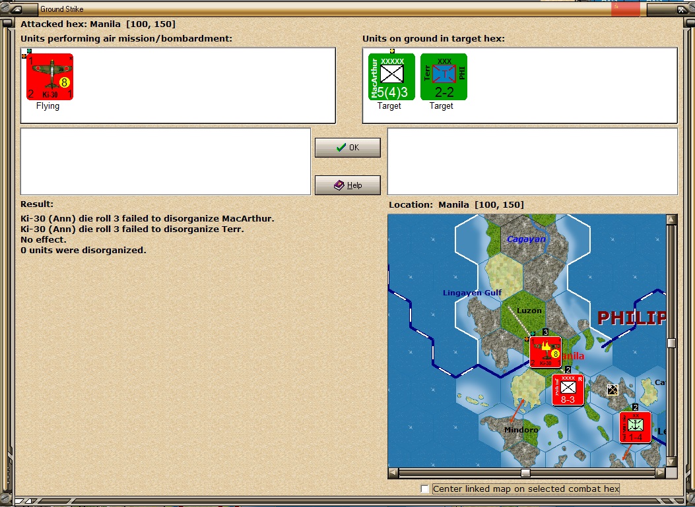Enable Center linked map on selected combat hex
This screenshot has width=695, height=507.
coord(424,489)
